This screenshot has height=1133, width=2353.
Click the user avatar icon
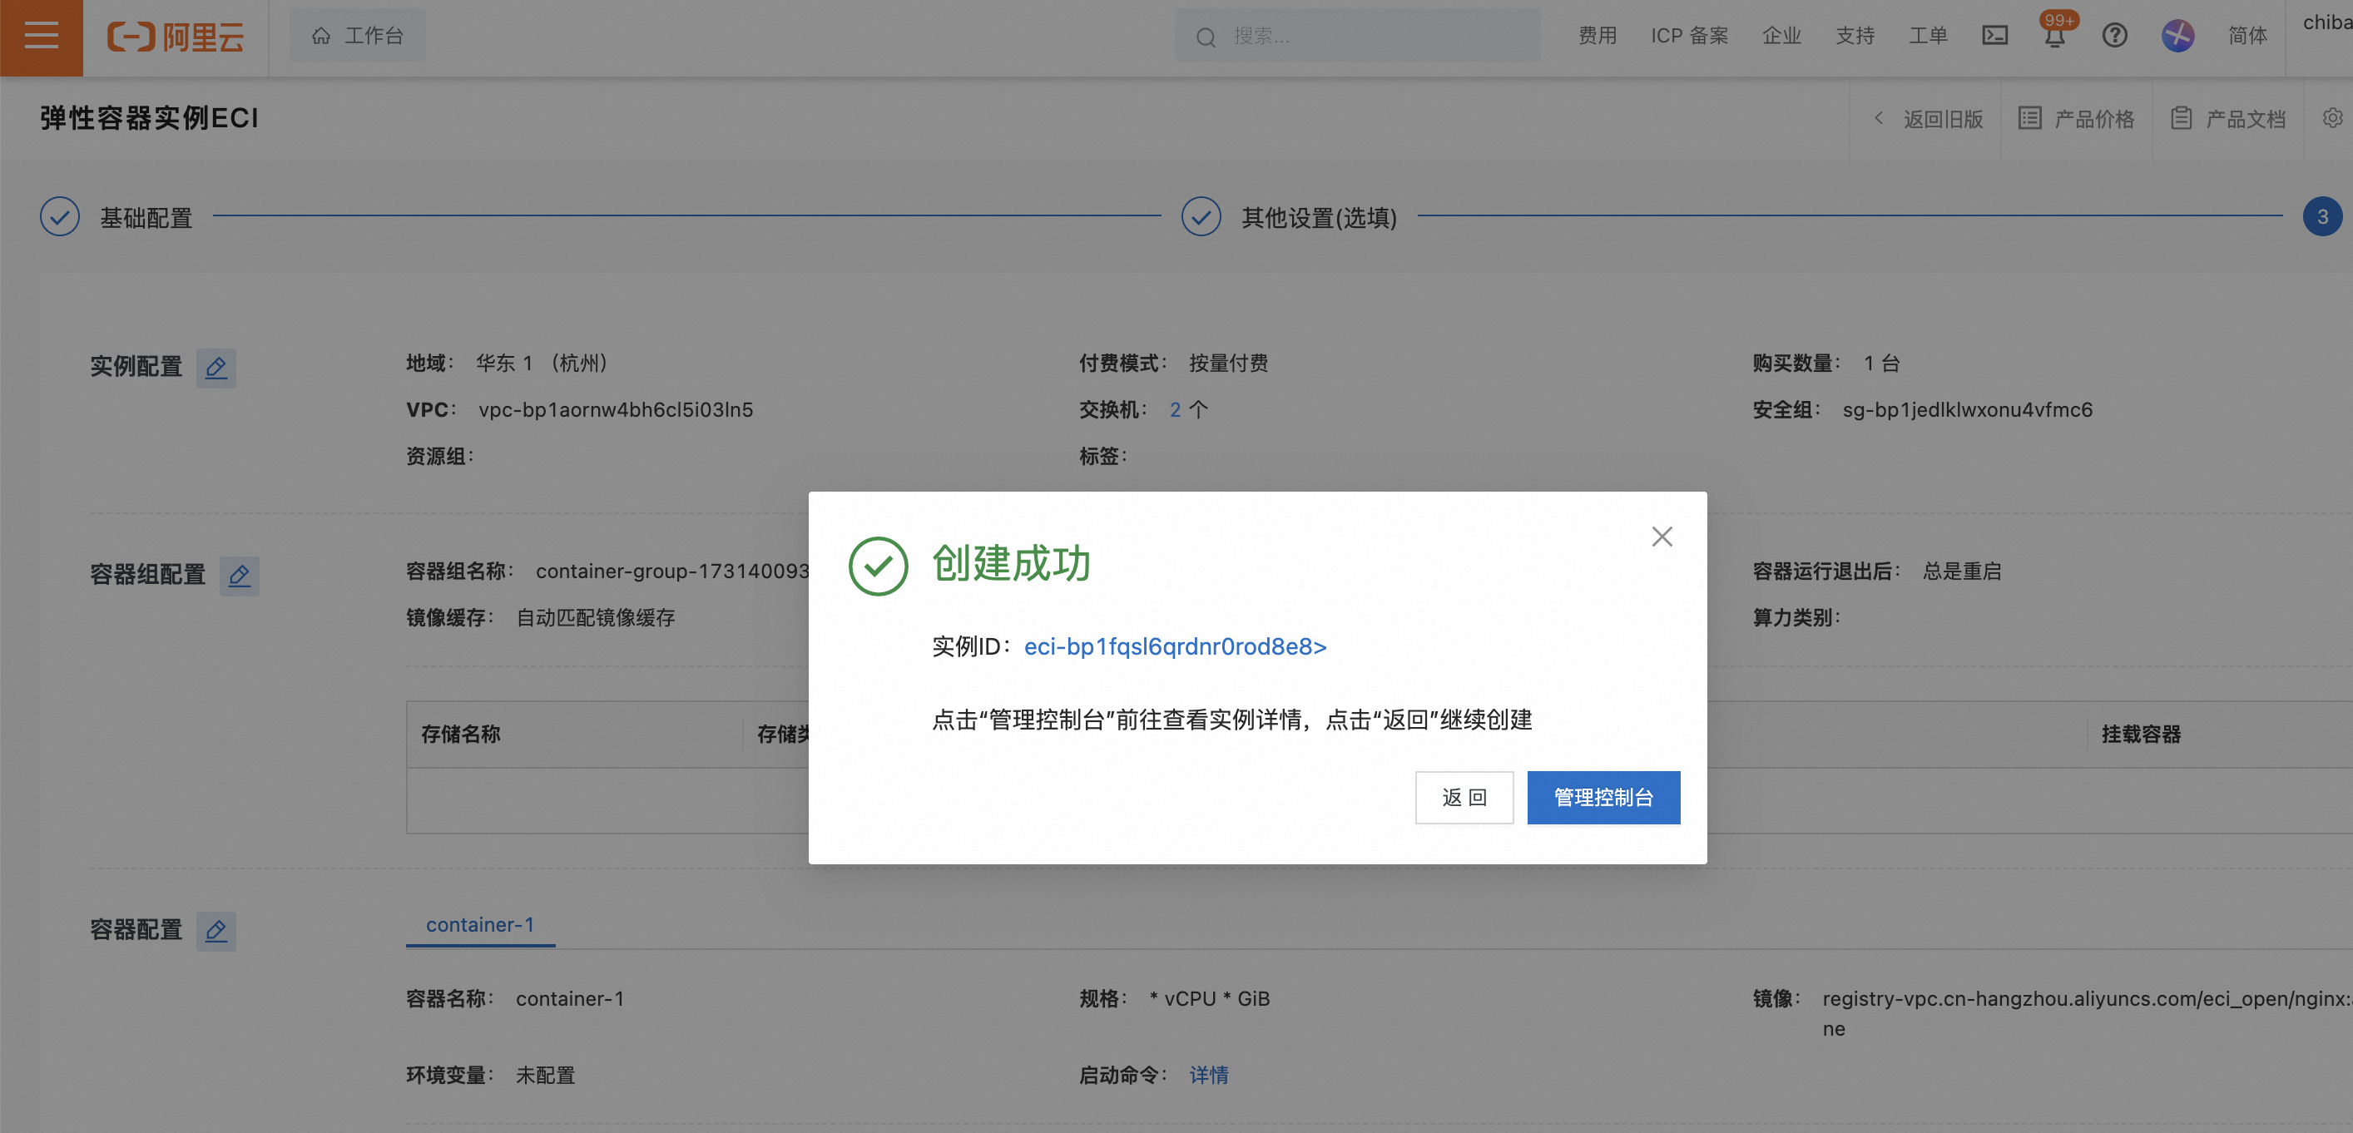coord(2177,37)
